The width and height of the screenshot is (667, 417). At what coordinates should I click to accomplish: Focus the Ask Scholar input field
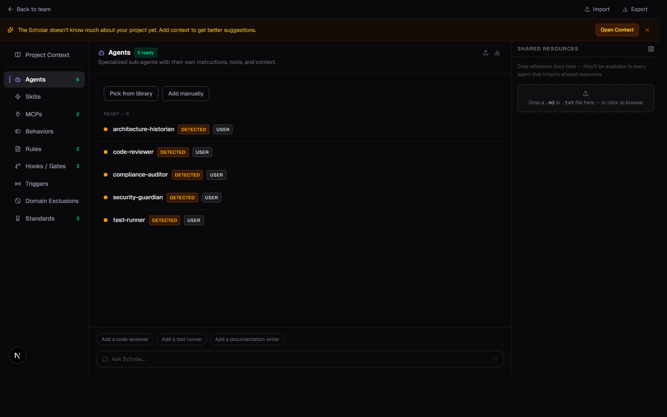click(300, 359)
